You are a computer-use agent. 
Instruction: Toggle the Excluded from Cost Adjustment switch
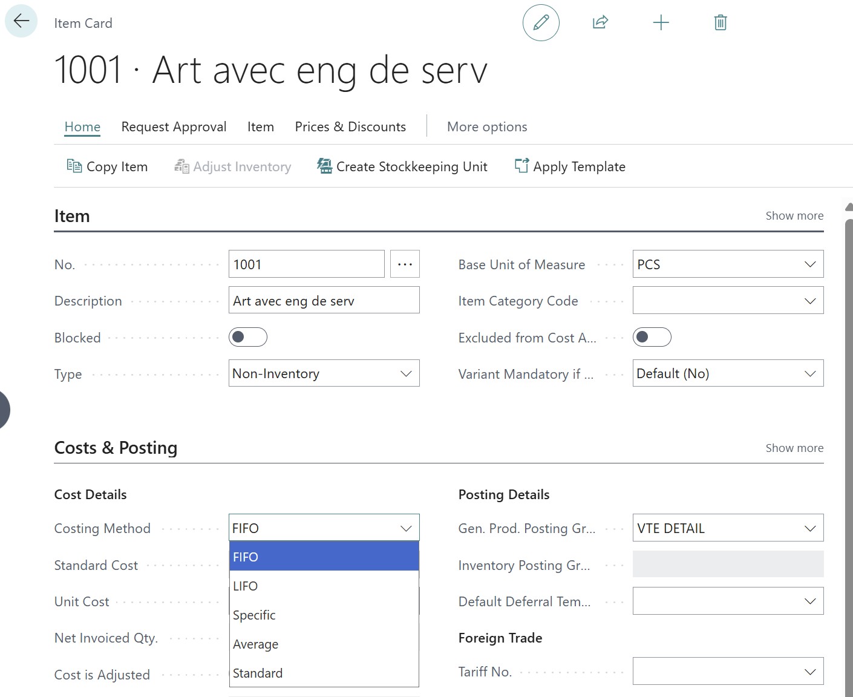[652, 337]
